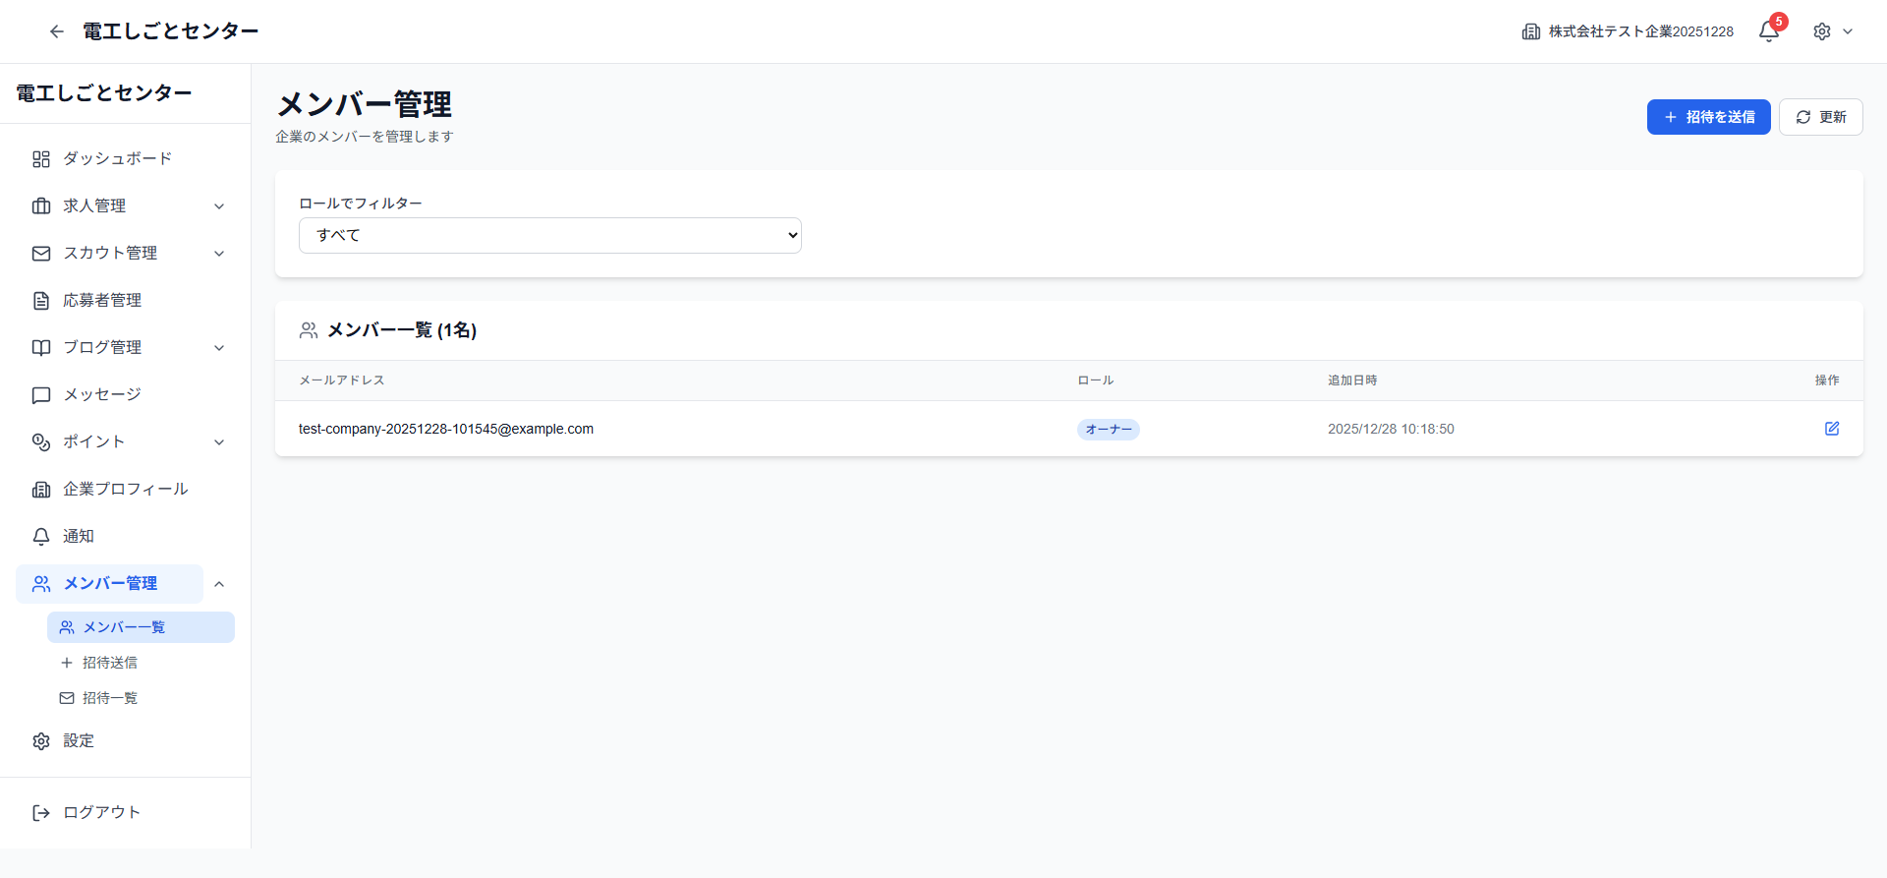Click the 招待を送信 button
Image resolution: width=1887 pixels, height=878 pixels.
point(1708,117)
